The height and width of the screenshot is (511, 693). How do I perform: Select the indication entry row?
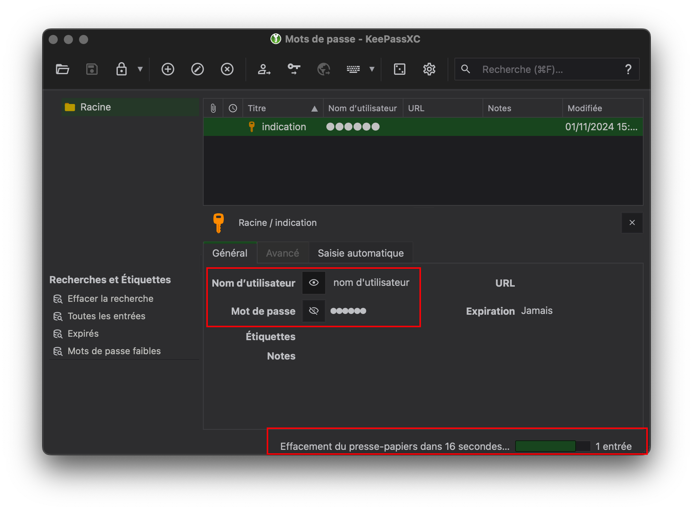pos(423,127)
